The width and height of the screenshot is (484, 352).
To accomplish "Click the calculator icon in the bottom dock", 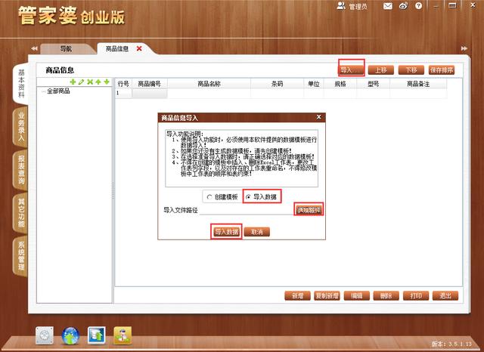I will (x=45, y=335).
